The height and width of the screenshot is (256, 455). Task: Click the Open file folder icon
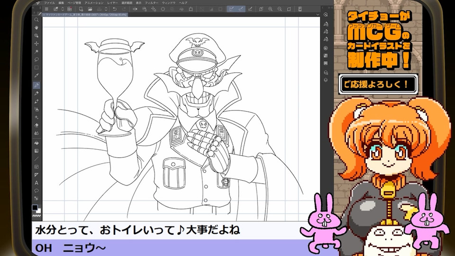point(90,9)
